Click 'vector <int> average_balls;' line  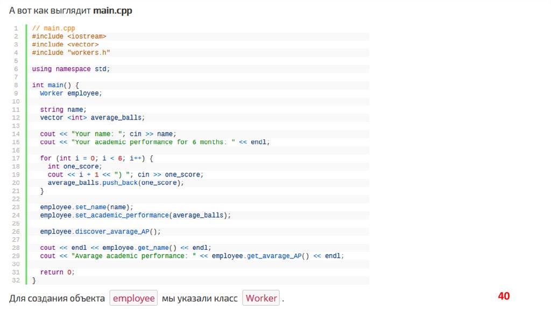point(93,117)
